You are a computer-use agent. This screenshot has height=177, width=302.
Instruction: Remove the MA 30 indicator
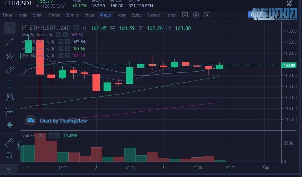tap(67, 49)
